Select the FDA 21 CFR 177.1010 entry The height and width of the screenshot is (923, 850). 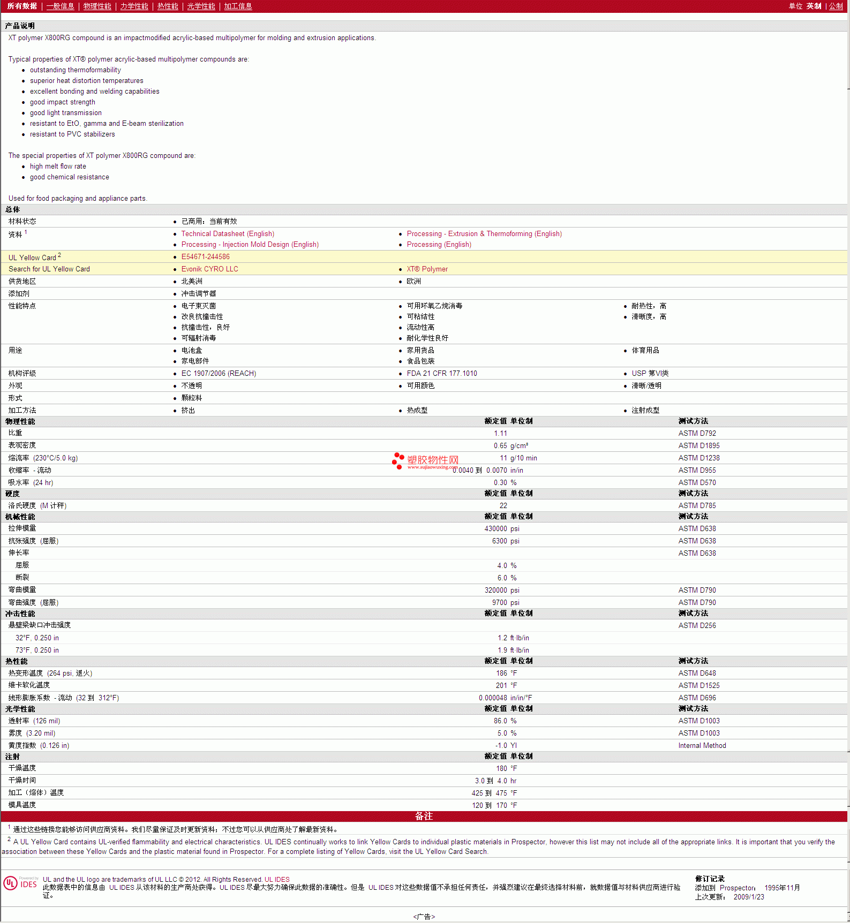(442, 374)
